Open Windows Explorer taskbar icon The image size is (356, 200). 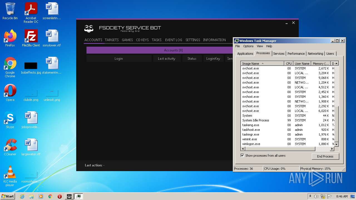[31, 196]
